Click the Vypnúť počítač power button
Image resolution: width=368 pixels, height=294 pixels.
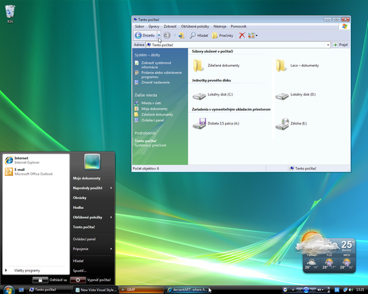[78, 280]
